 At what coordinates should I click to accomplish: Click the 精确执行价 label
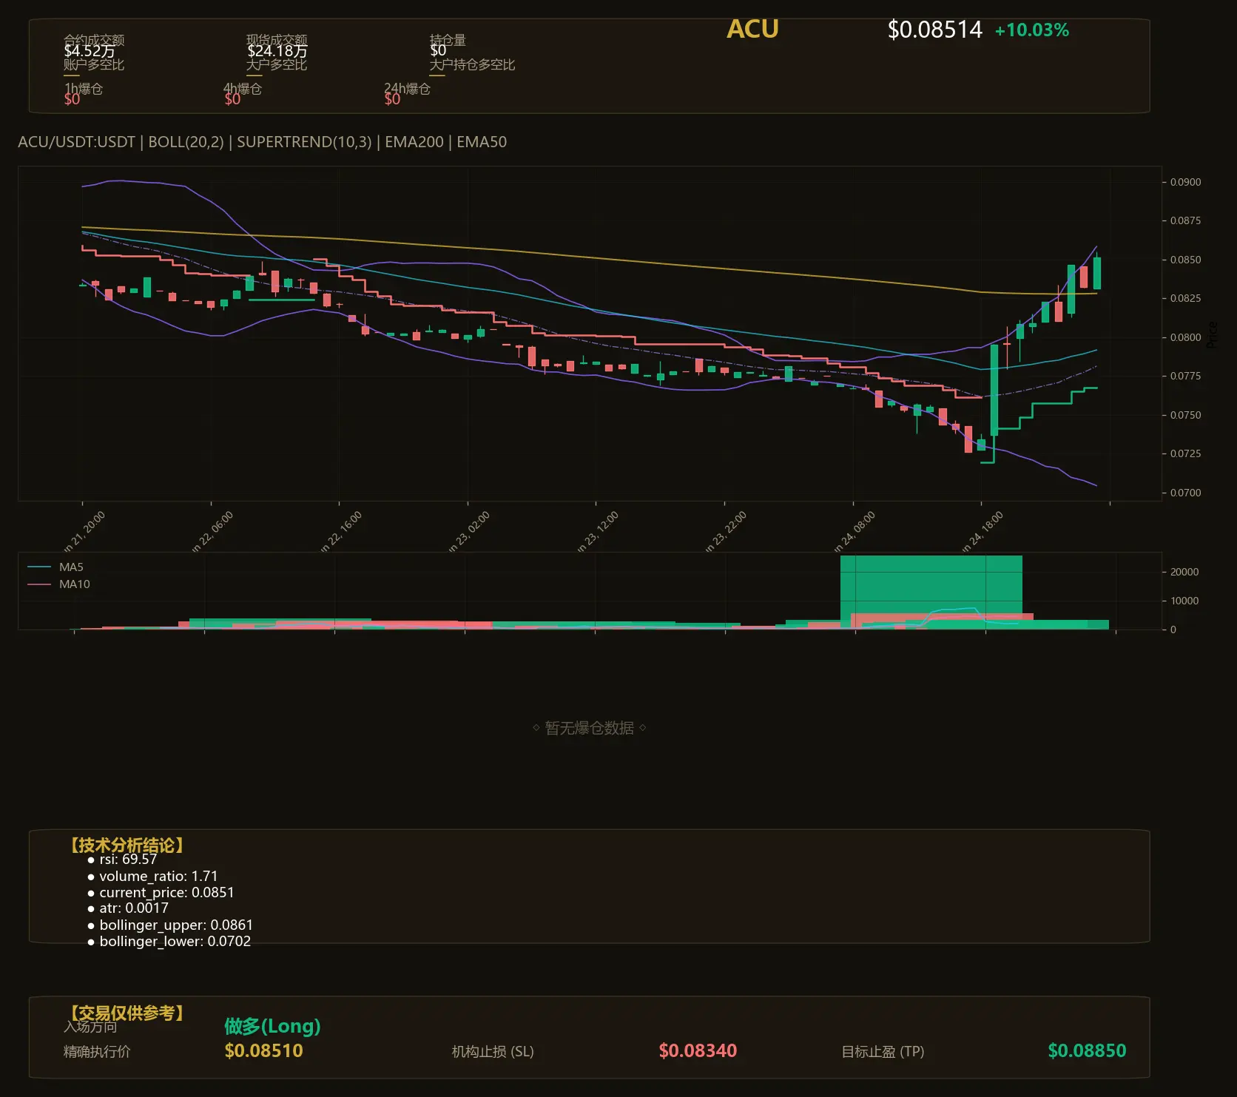click(97, 1052)
